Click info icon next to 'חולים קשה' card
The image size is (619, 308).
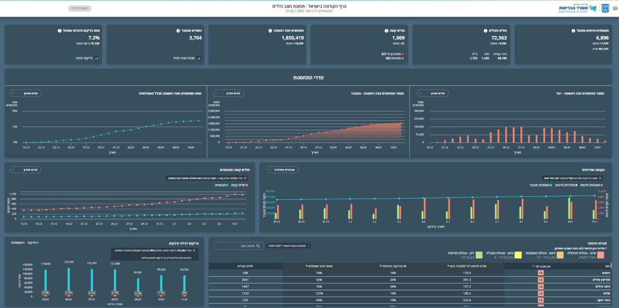tap(386, 31)
